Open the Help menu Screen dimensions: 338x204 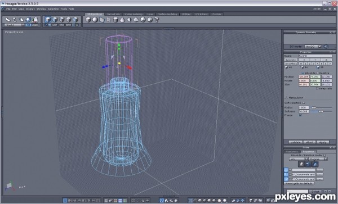click(72, 9)
